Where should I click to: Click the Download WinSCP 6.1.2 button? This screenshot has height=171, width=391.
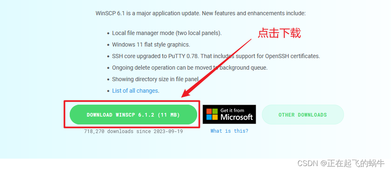click(x=133, y=115)
